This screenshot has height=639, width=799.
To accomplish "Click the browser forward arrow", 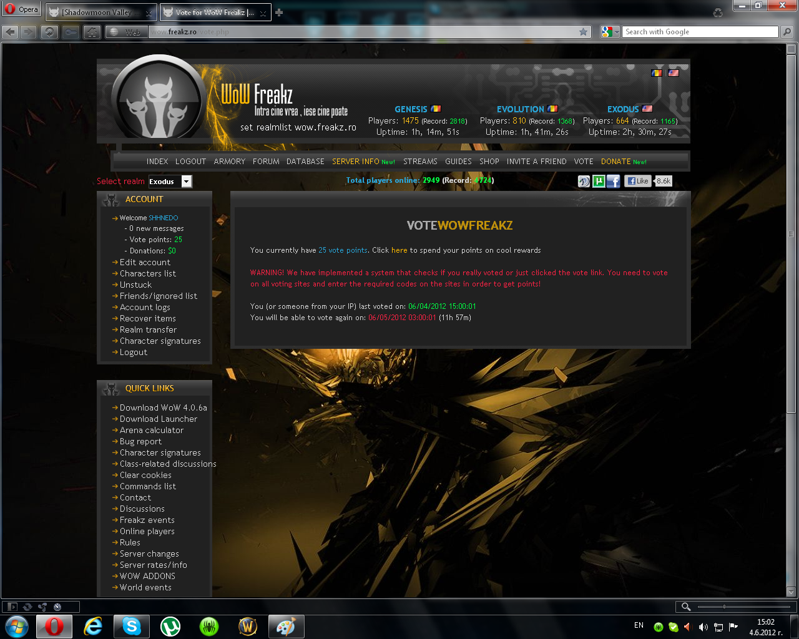I will [x=28, y=32].
